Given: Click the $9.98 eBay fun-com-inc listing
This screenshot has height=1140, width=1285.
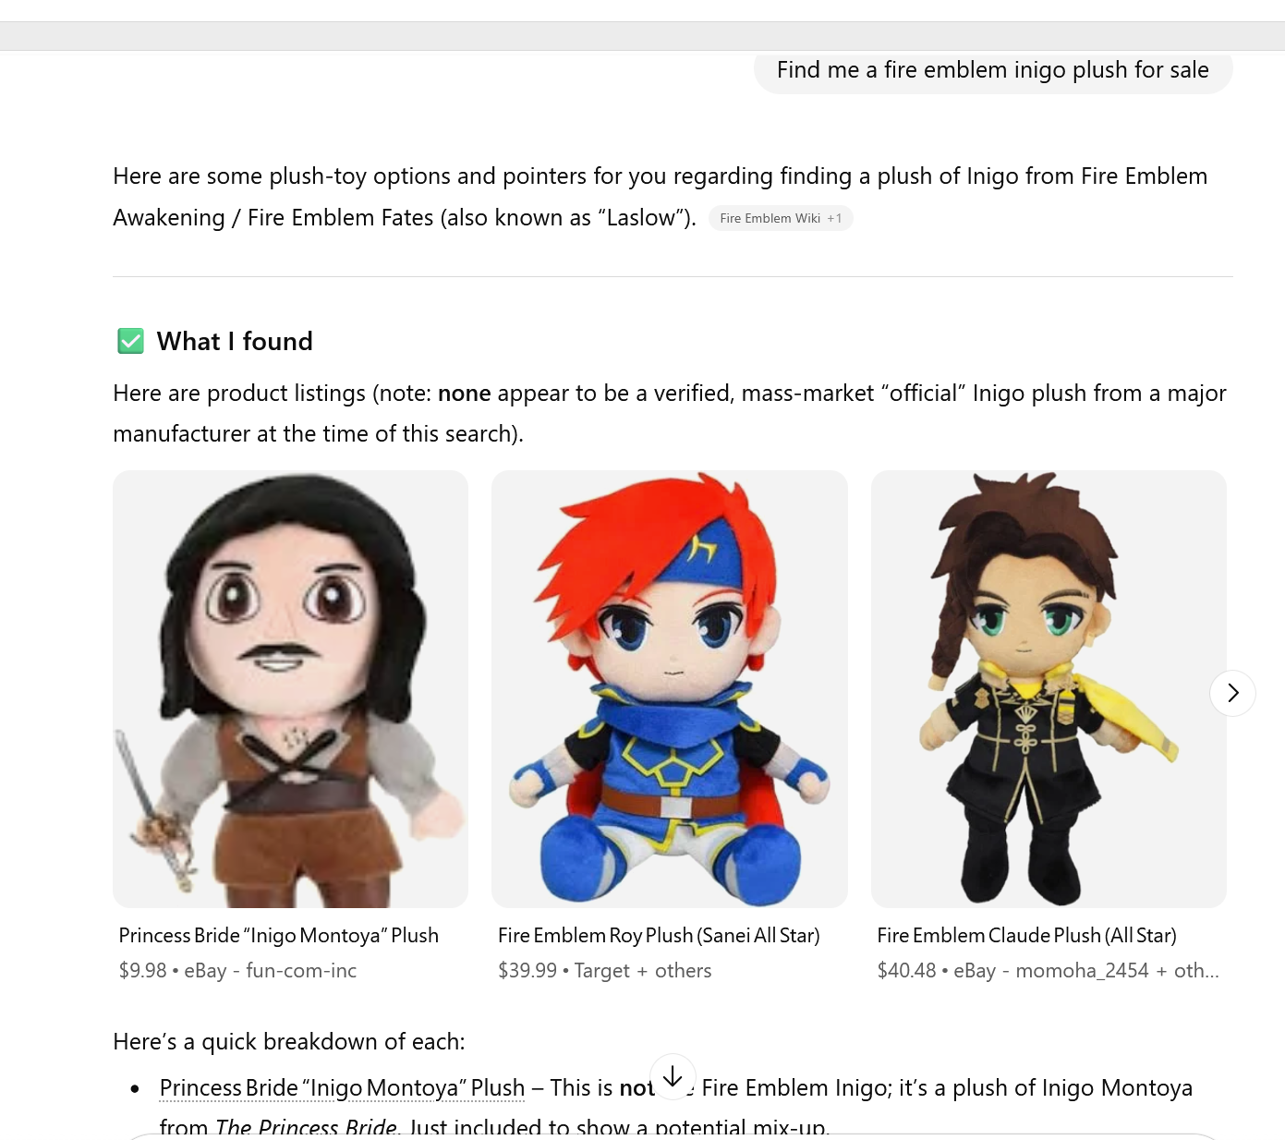Looking at the screenshot, I should 237,971.
